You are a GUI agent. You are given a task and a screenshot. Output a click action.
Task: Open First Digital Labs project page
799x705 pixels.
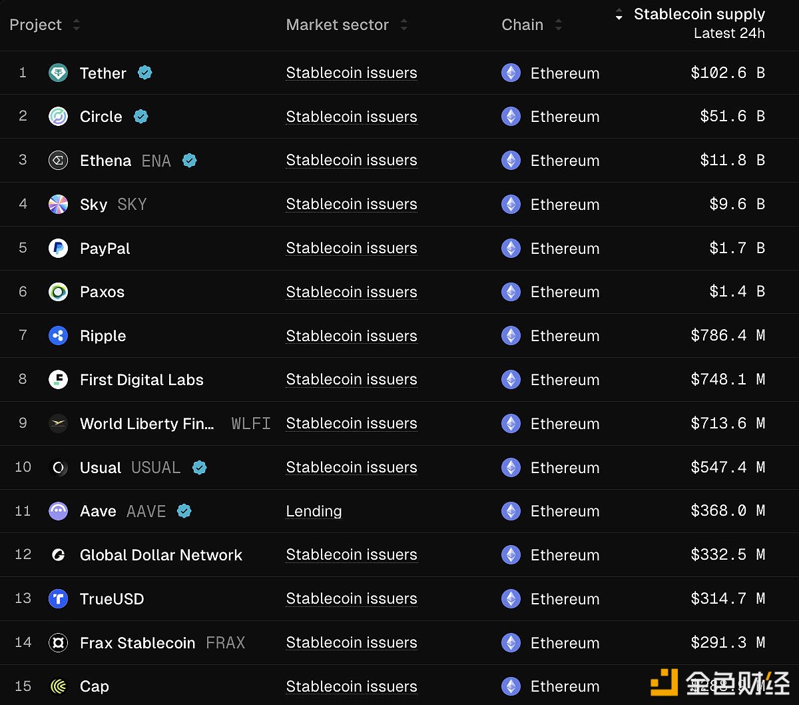[x=141, y=380]
